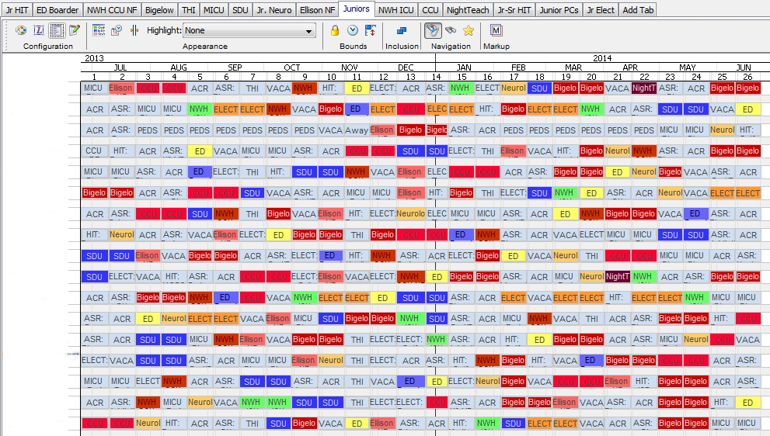
Task: Click the star navigation icon
Action: [x=469, y=30]
